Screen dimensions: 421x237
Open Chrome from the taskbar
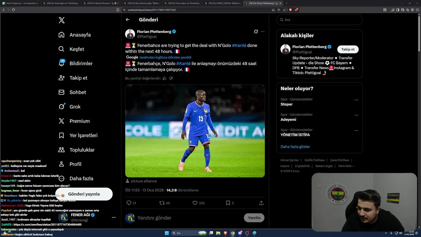tap(233, 233)
